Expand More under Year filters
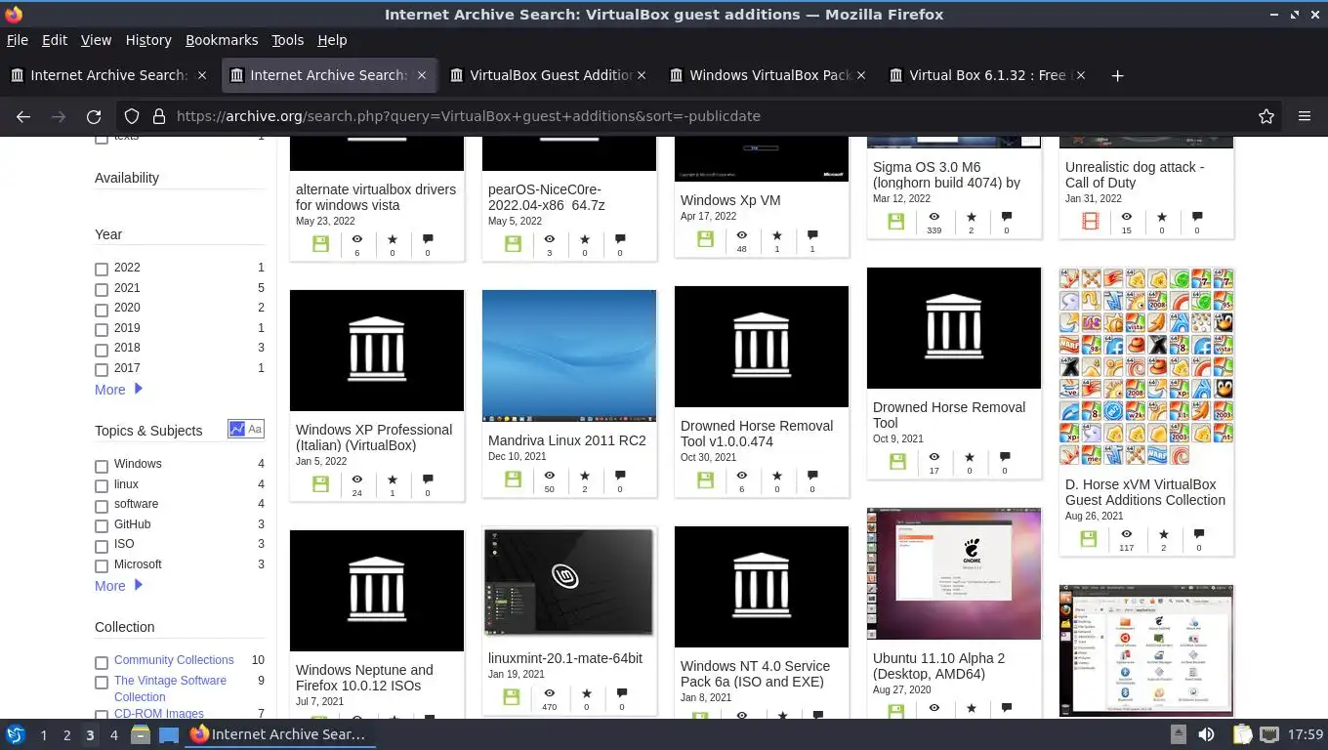This screenshot has width=1328, height=750. coord(118,389)
